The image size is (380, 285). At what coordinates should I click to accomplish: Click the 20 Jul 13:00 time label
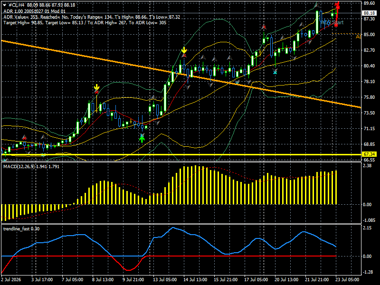click(x=286, y=279)
